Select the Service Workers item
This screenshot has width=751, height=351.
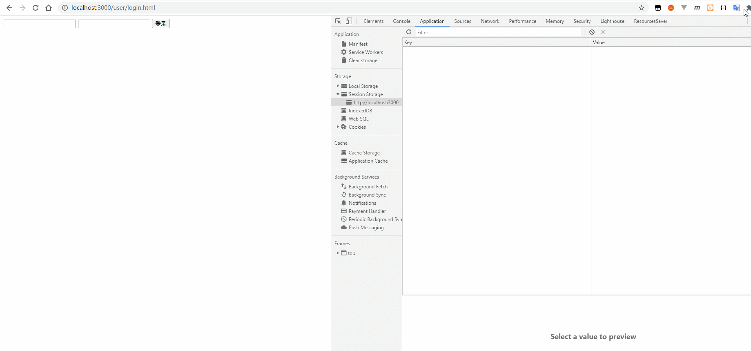365,52
